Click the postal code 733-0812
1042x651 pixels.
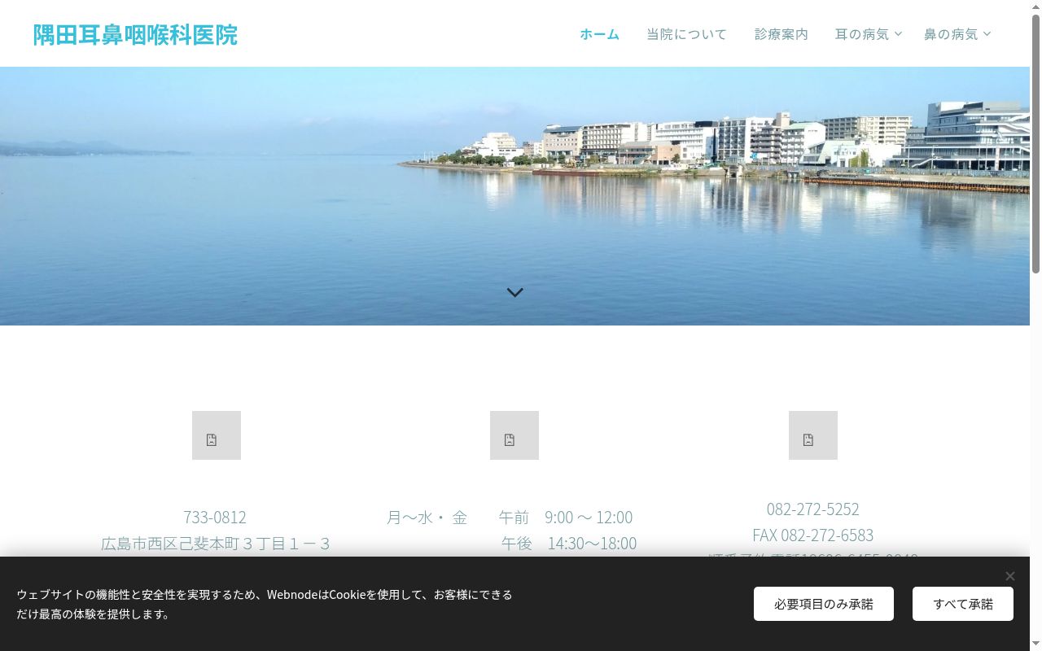tap(215, 518)
